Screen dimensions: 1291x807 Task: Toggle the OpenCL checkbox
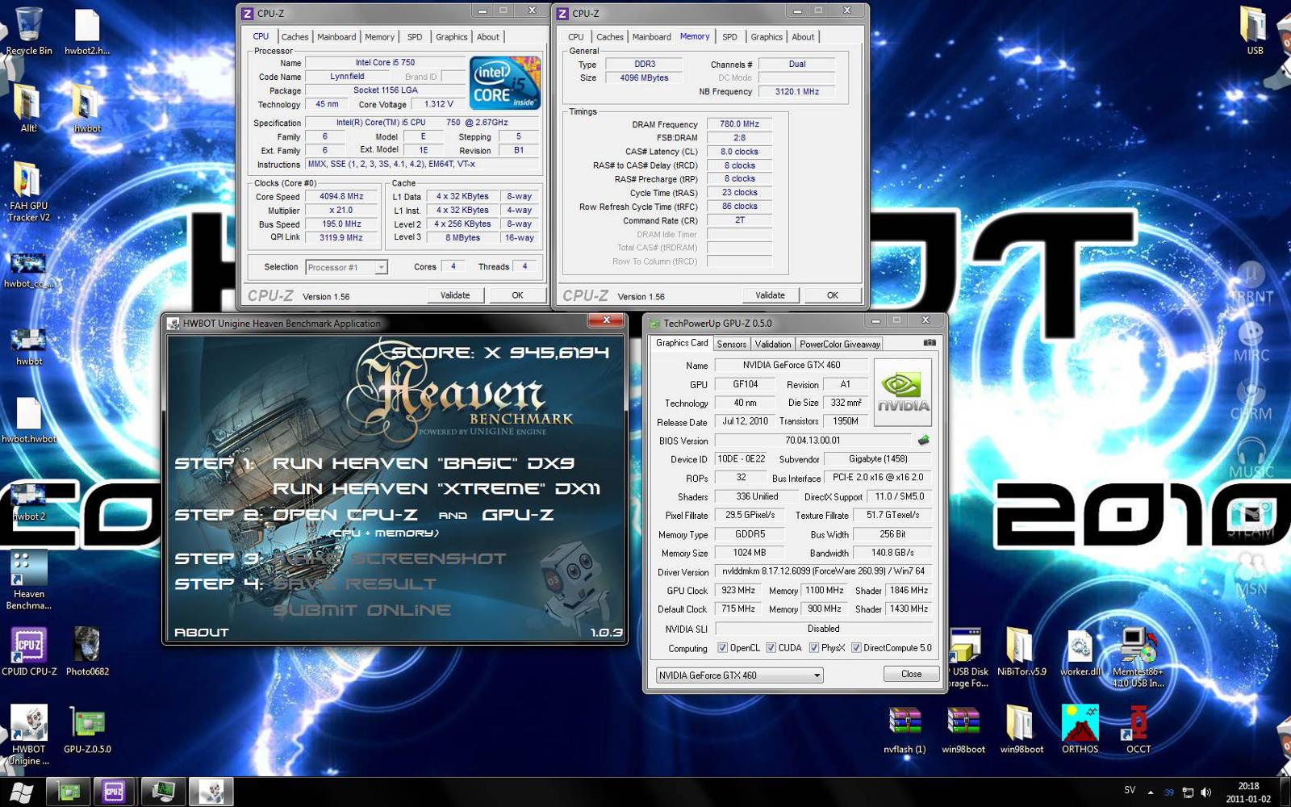722,648
